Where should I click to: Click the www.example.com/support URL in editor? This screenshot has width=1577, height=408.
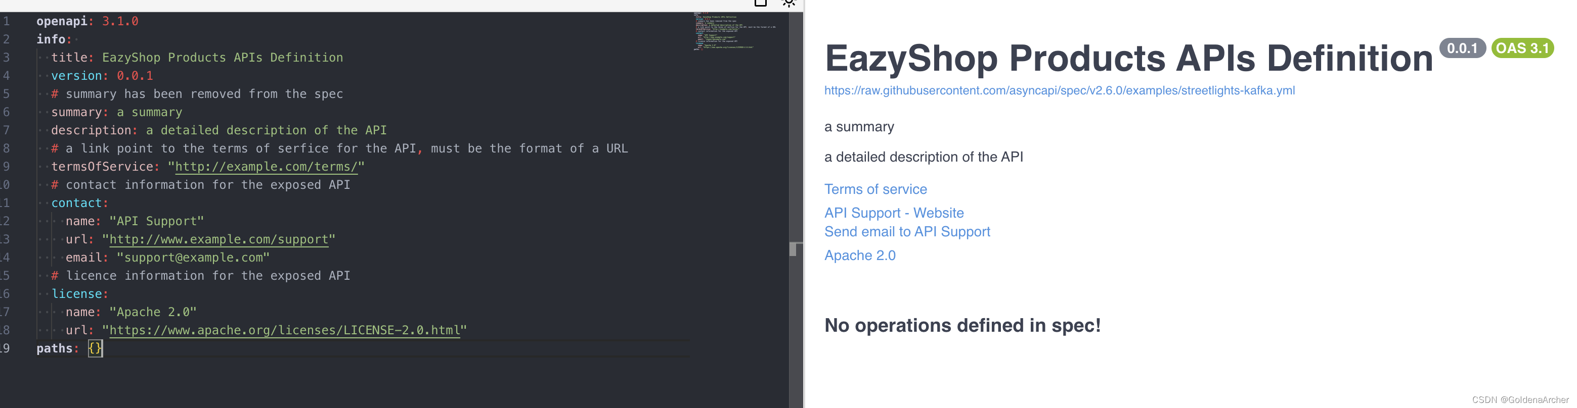pyautogui.click(x=218, y=239)
